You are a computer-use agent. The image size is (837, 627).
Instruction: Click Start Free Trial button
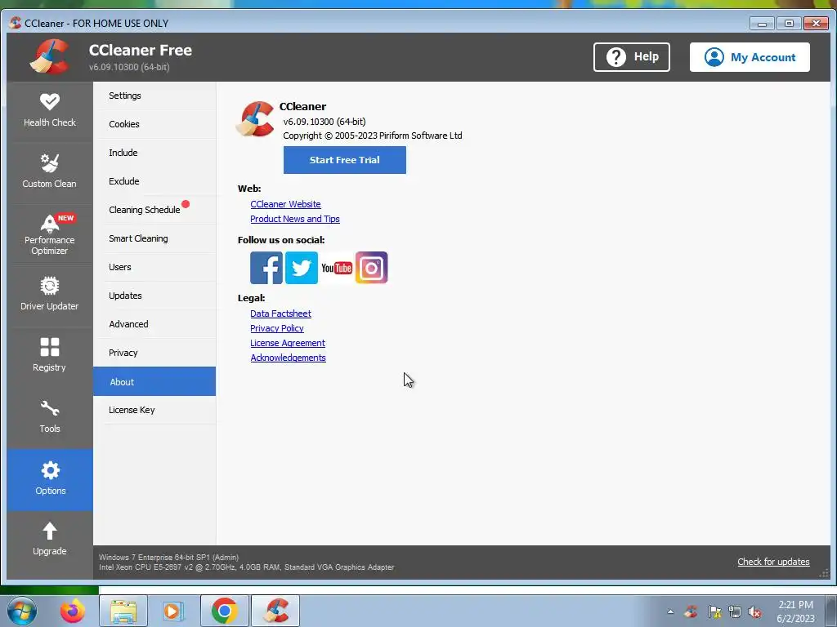(x=345, y=160)
